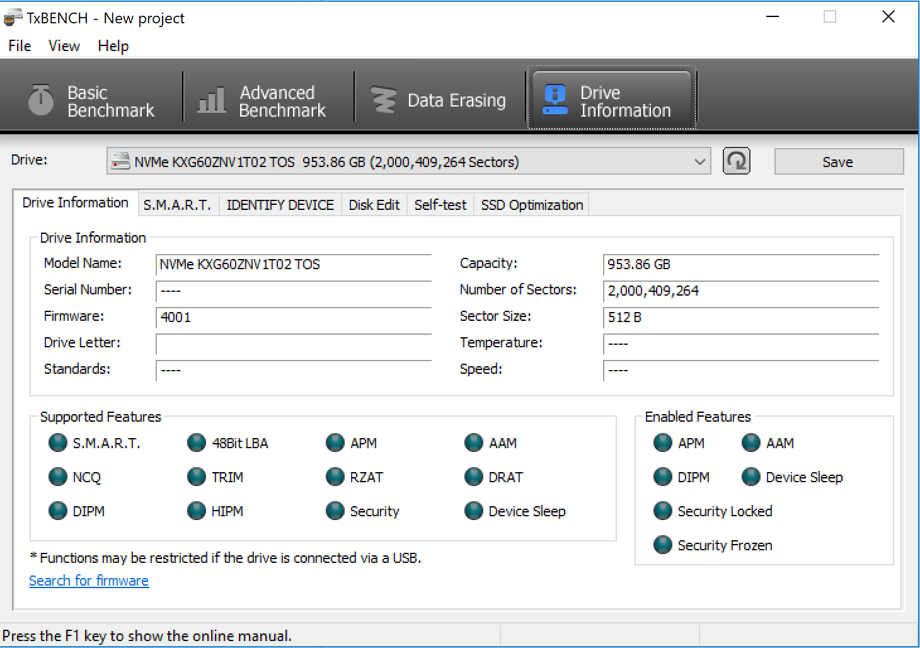Click the Security Frozen status indicator
This screenshot has width=920, height=648.
tap(663, 545)
